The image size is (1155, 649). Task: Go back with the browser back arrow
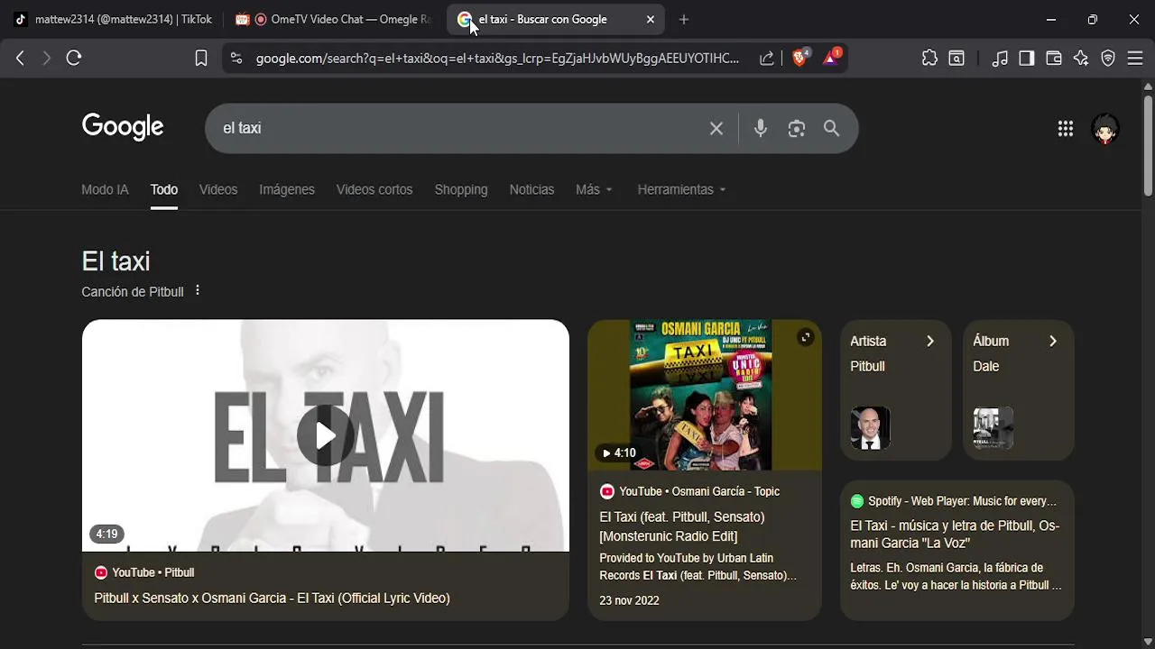pyautogui.click(x=20, y=58)
